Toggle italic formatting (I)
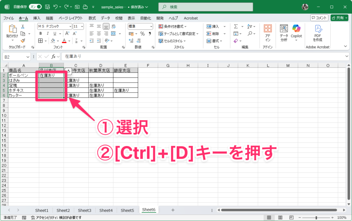This screenshot has height=221, width=352. click(x=47, y=34)
